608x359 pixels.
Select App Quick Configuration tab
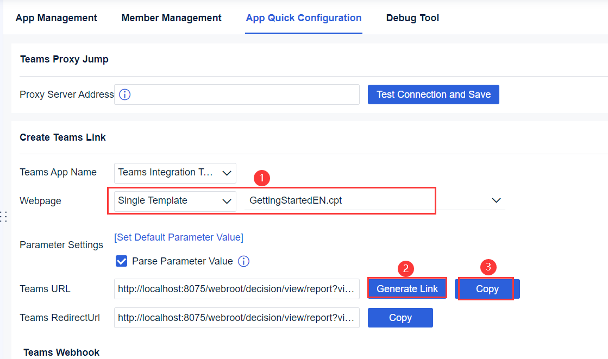[304, 18]
